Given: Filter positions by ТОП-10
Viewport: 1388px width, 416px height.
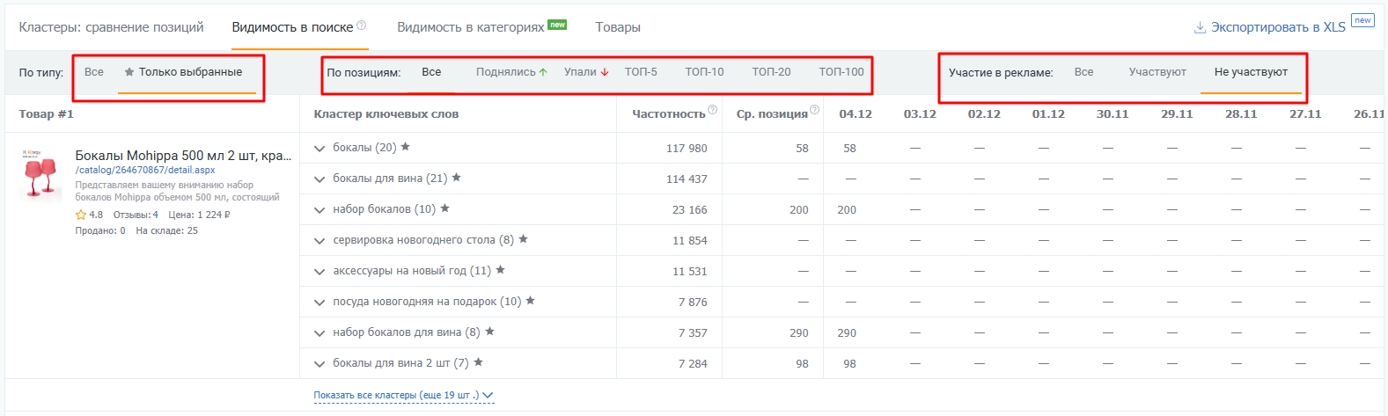Looking at the screenshot, I should coord(704,72).
